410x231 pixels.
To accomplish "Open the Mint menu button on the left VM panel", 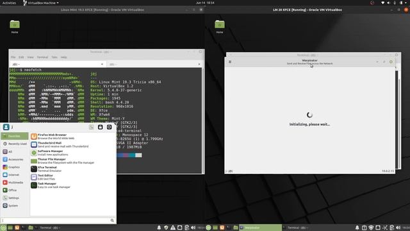I will [x=3, y=228].
